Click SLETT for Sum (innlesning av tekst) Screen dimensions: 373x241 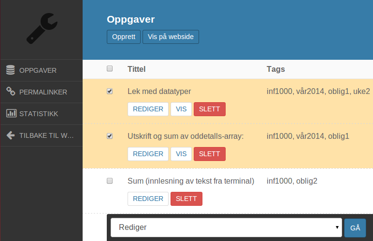click(x=186, y=199)
